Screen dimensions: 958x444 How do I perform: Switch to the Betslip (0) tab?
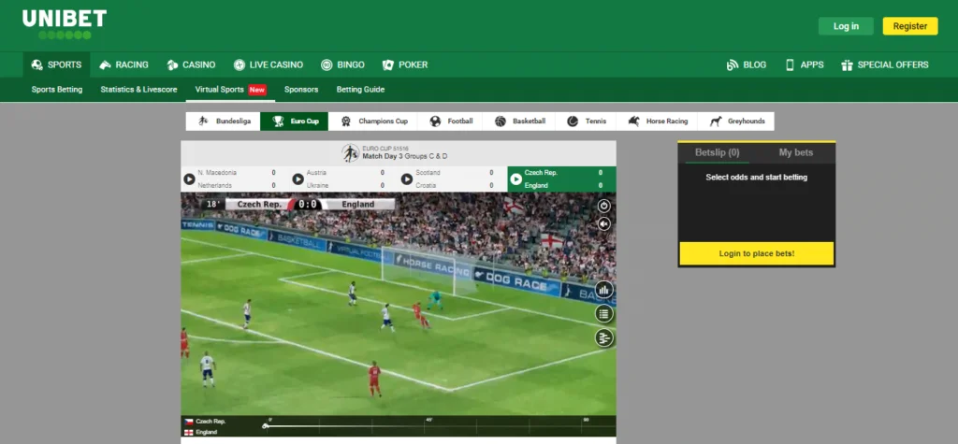point(718,152)
